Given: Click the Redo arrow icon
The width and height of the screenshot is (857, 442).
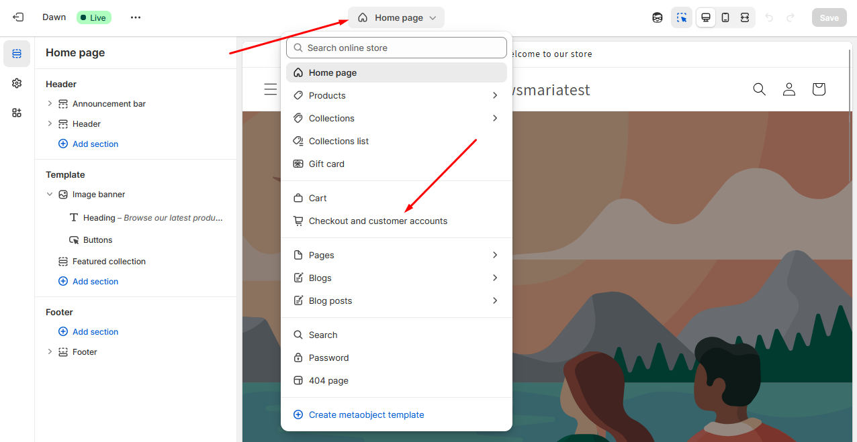Looking at the screenshot, I should coord(791,17).
